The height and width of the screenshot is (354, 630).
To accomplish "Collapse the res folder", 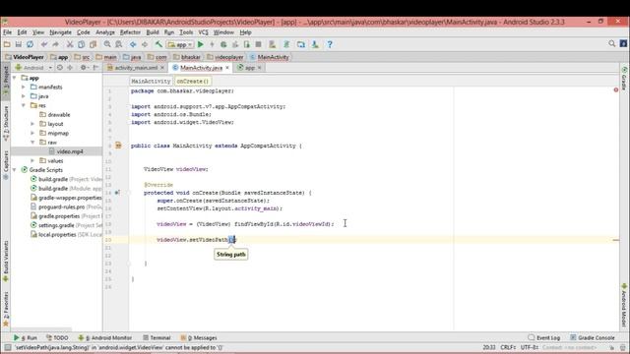I will tap(24, 105).
